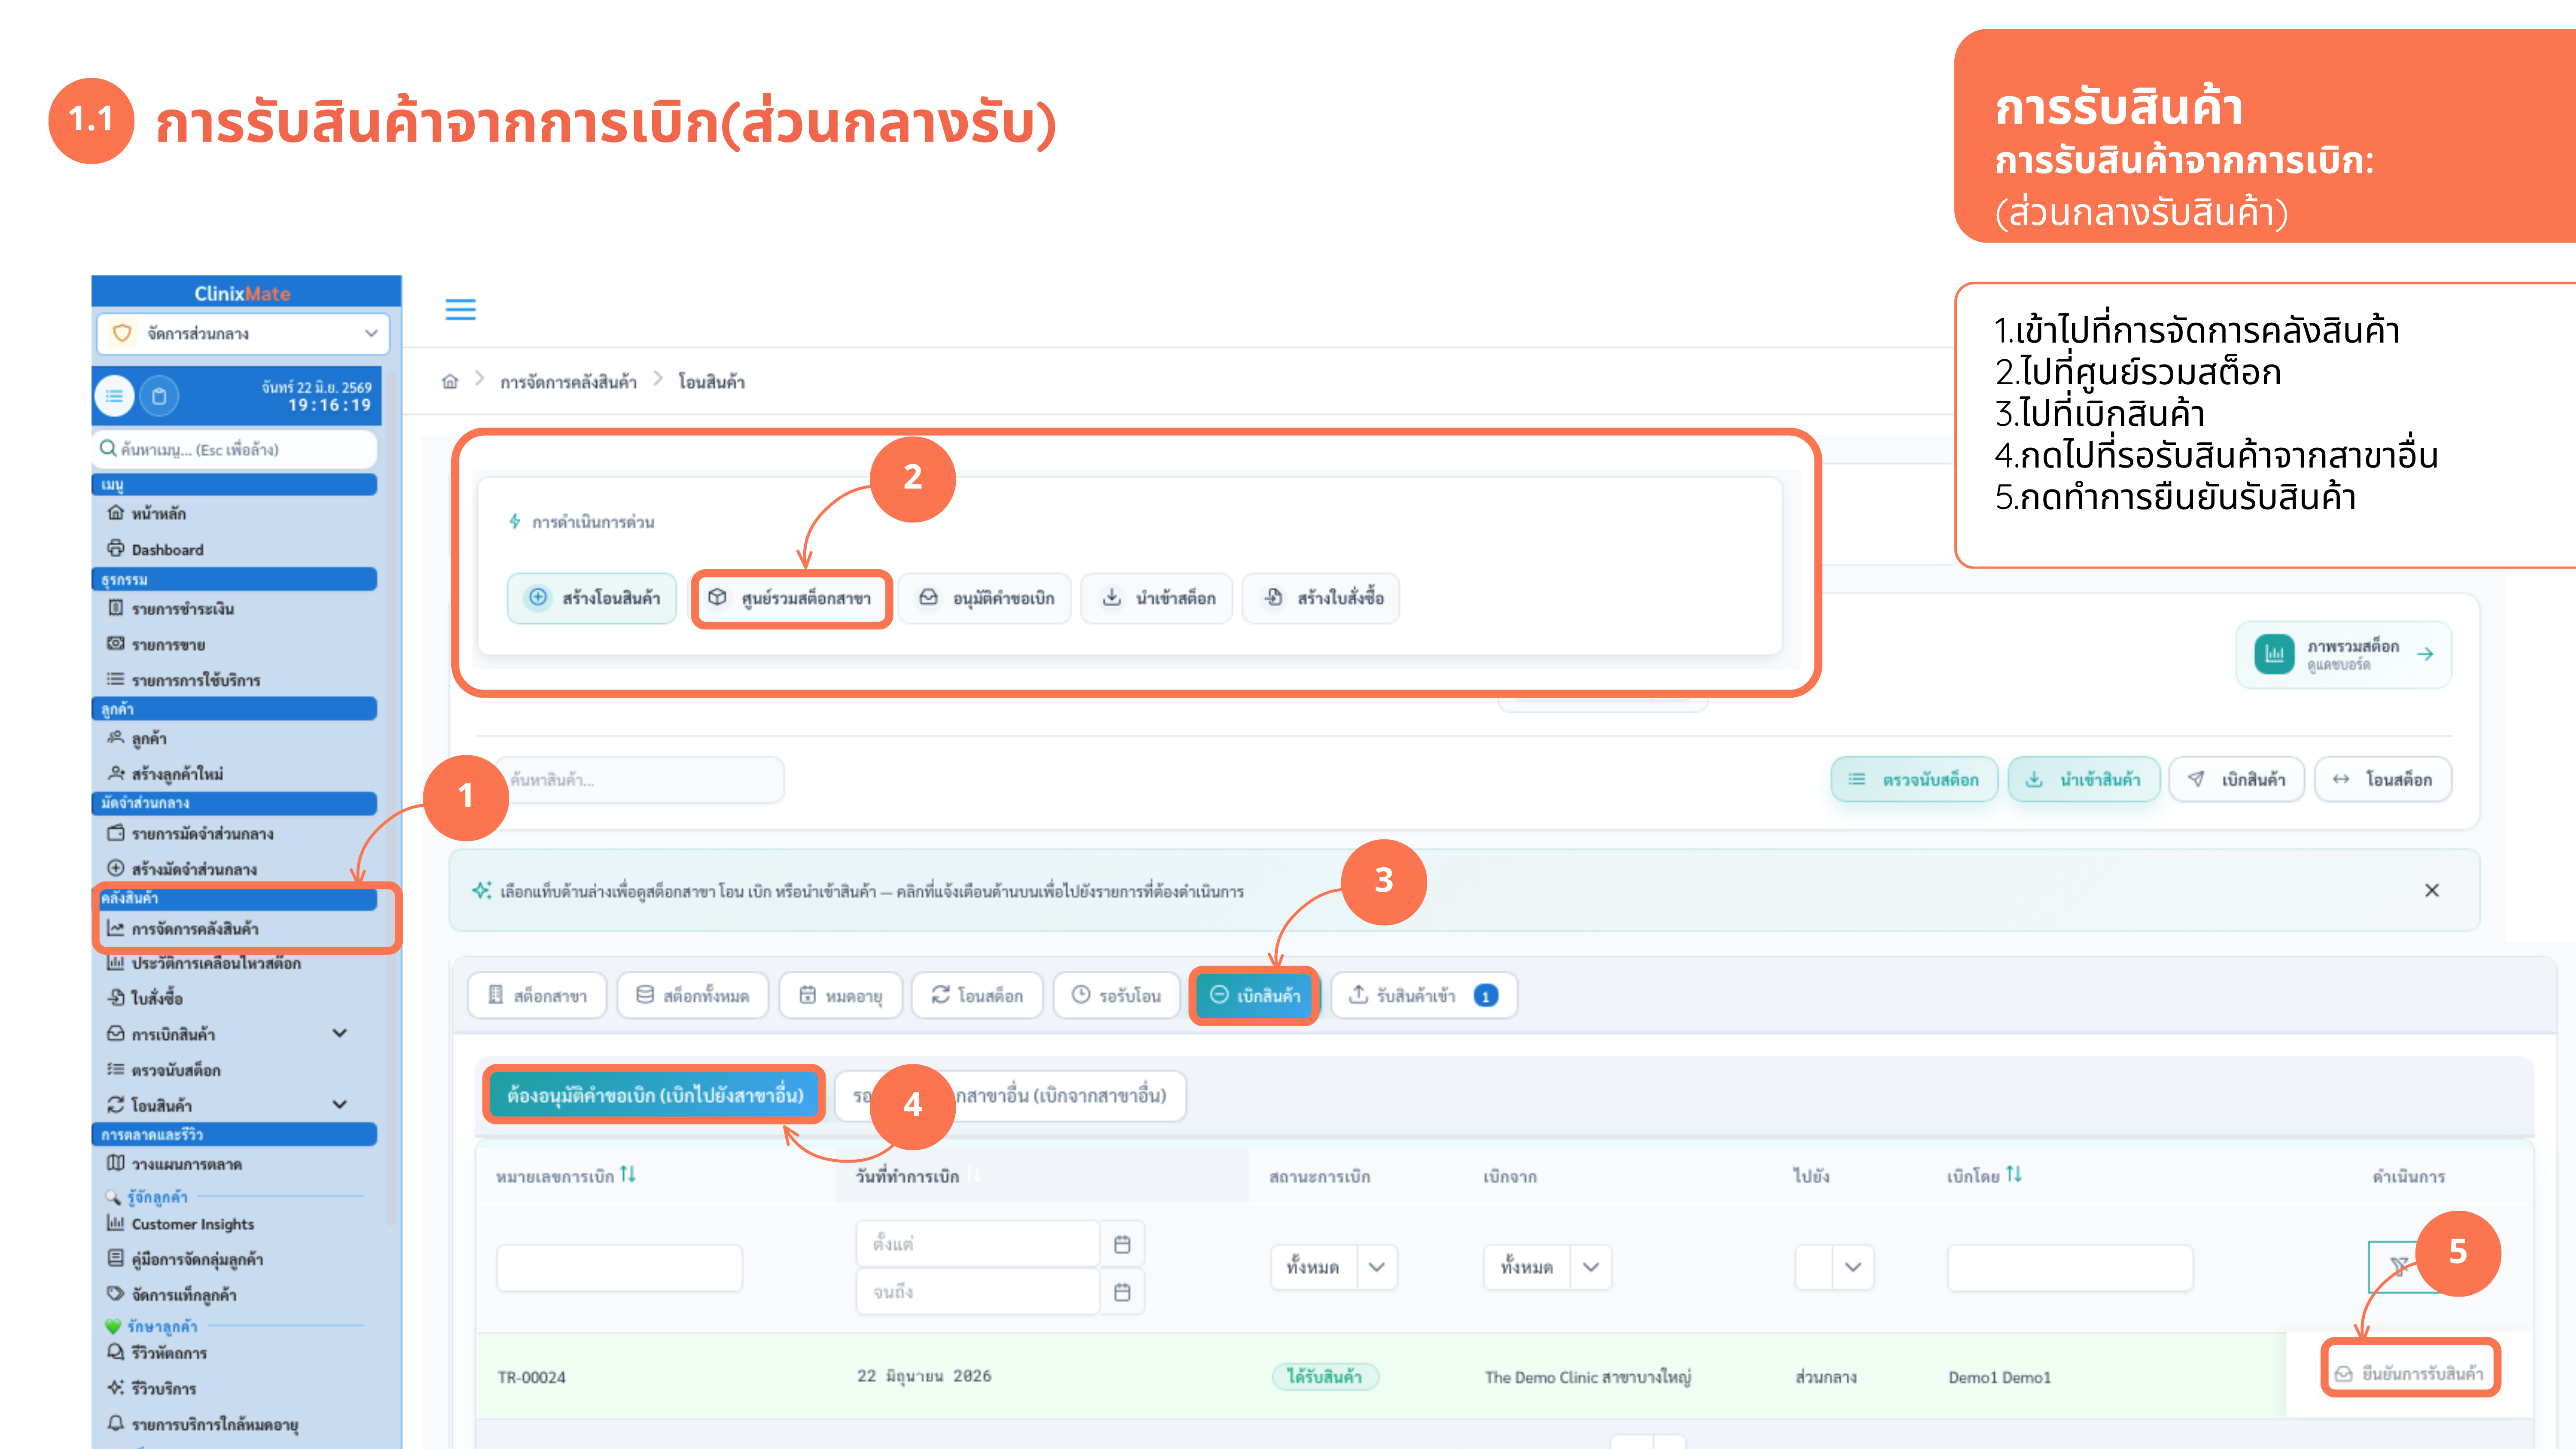Switch to the โอนสต๊อก tab

(x=977, y=995)
